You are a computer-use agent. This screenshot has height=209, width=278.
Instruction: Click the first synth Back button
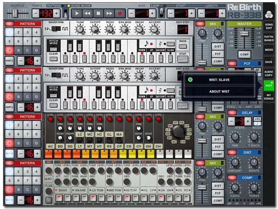tap(183, 46)
